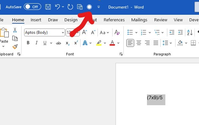
Task: Open line spacing dropdown arrow
Action: click(x=171, y=43)
